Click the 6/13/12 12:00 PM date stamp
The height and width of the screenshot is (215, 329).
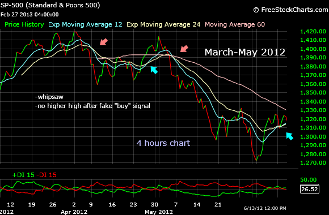coord(265,208)
